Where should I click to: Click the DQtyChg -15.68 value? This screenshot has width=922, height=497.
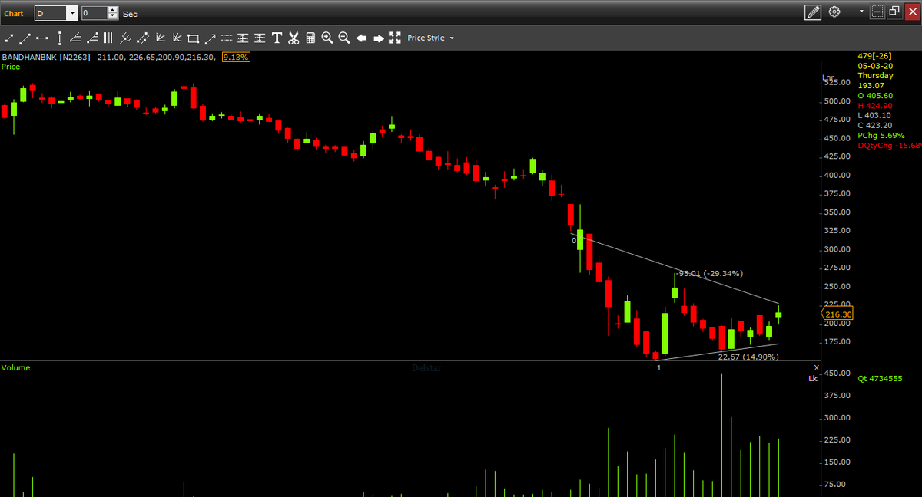[890, 145]
